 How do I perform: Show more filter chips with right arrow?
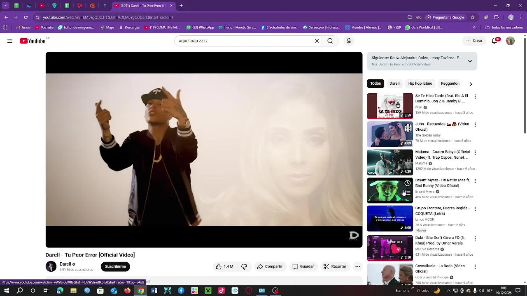(471, 84)
